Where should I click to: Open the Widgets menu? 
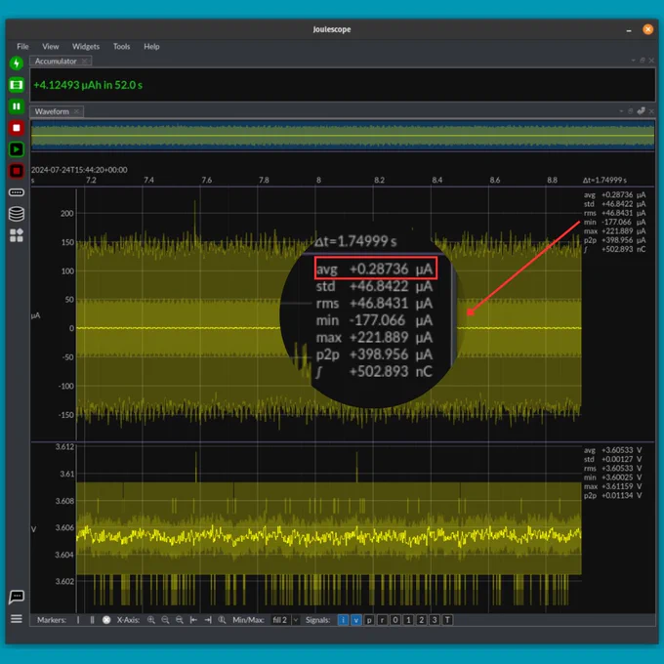pos(86,47)
